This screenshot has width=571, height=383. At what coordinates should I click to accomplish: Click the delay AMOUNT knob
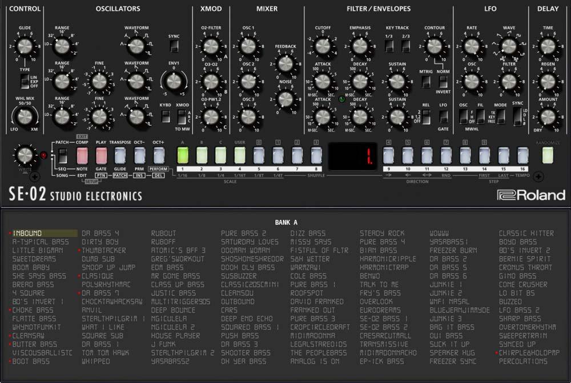pos(548,117)
